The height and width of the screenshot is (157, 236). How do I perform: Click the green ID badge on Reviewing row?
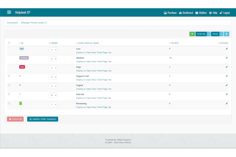coord(20,103)
